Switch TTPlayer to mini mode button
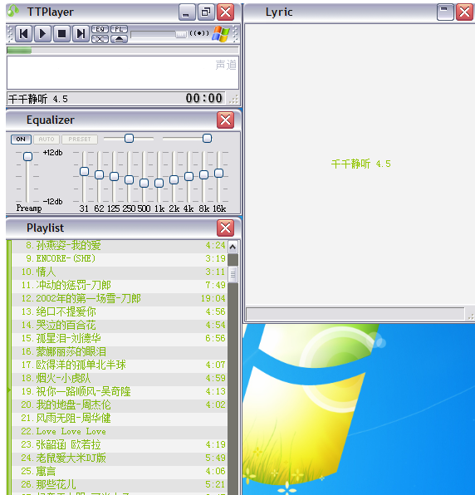475x495 pixels. [206, 12]
